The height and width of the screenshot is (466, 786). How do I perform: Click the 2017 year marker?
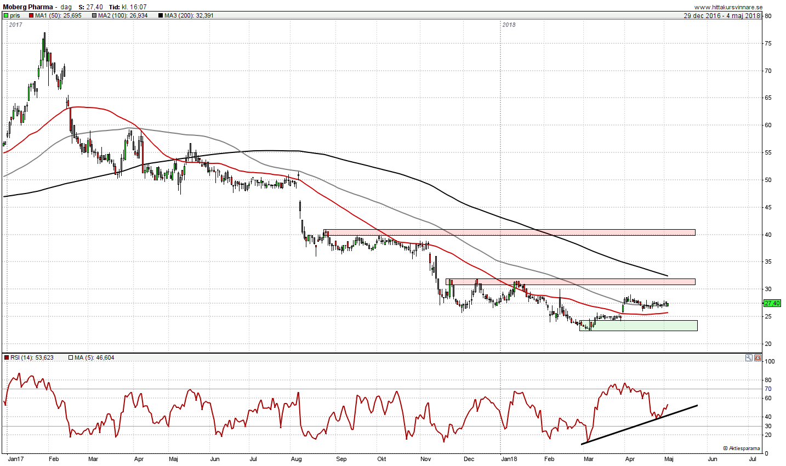15,25
